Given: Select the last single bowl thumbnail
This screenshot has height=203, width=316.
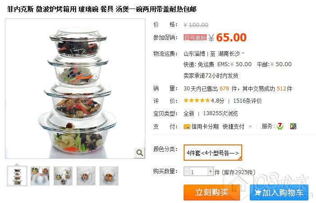Looking at the screenshot, I should click(x=109, y=176).
